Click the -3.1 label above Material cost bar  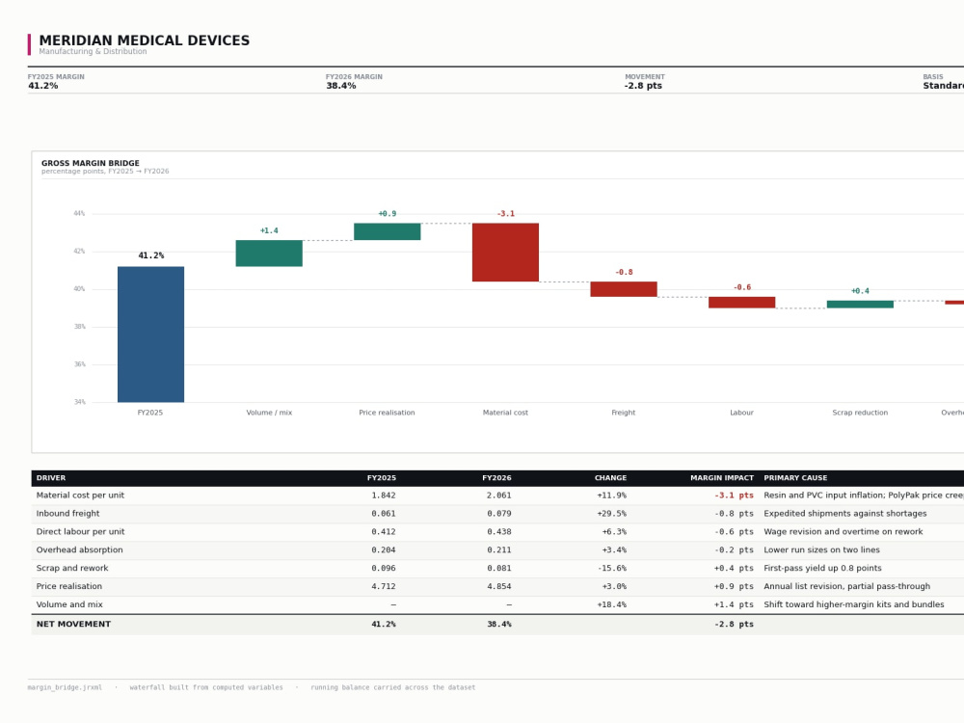505,214
